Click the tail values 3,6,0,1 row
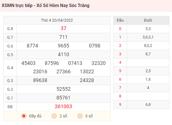Viewport: 172px width, 125px height. [x=148, y=37]
